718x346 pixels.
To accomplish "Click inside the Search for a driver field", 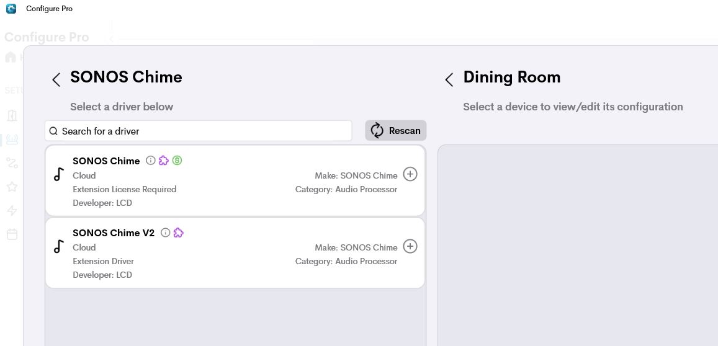I will point(199,131).
